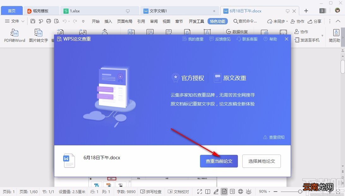The width and height of the screenshot is (345, 196).
Task: Click 分享 share button
Action: tap(315, 22)
